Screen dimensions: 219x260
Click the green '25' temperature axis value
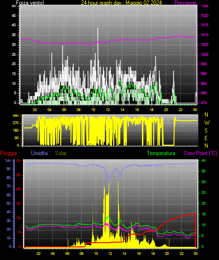point(203,193)
